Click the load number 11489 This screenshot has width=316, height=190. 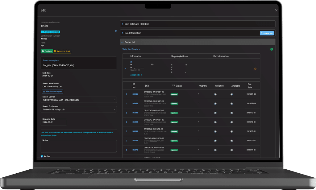(x=44, y=26)
